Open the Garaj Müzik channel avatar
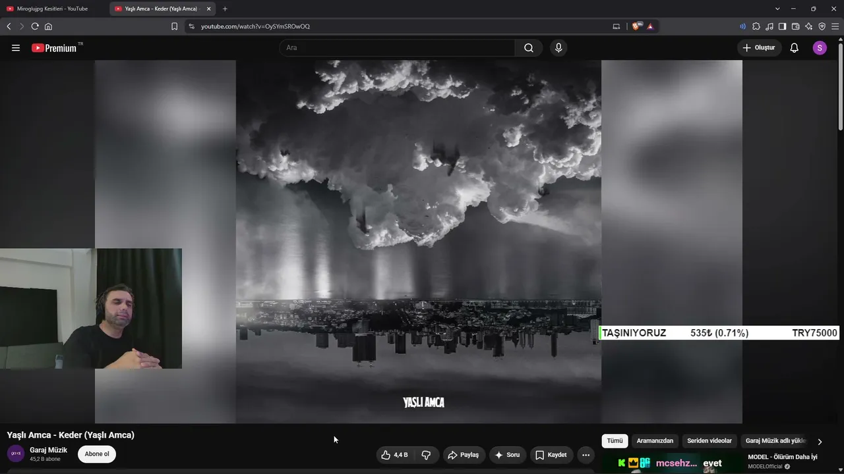The height and width of the screenshot is (474, 844). 16,454
